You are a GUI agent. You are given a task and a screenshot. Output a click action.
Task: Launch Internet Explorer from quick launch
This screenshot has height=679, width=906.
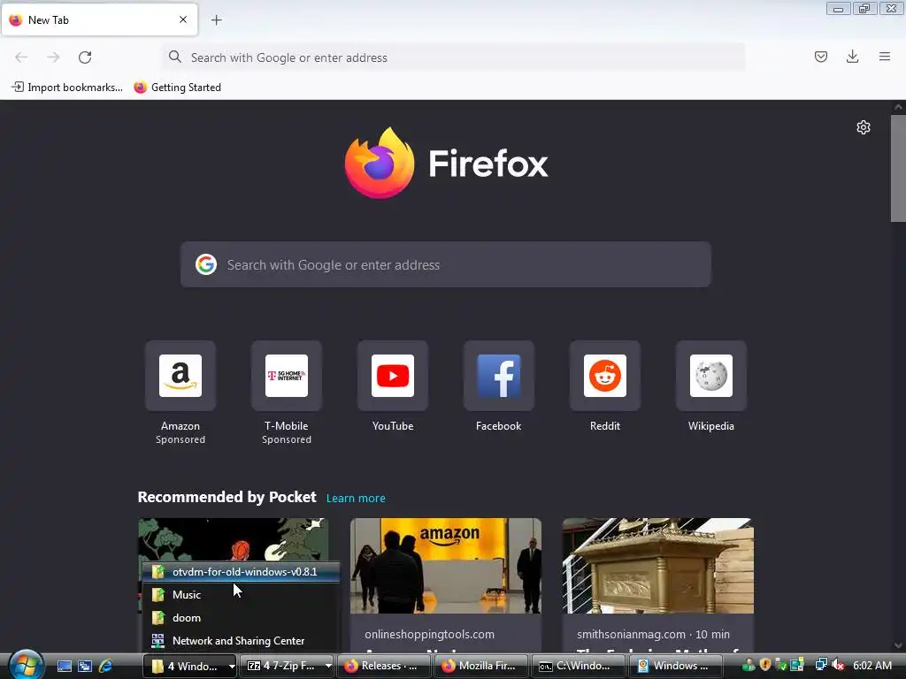point(106,666)
